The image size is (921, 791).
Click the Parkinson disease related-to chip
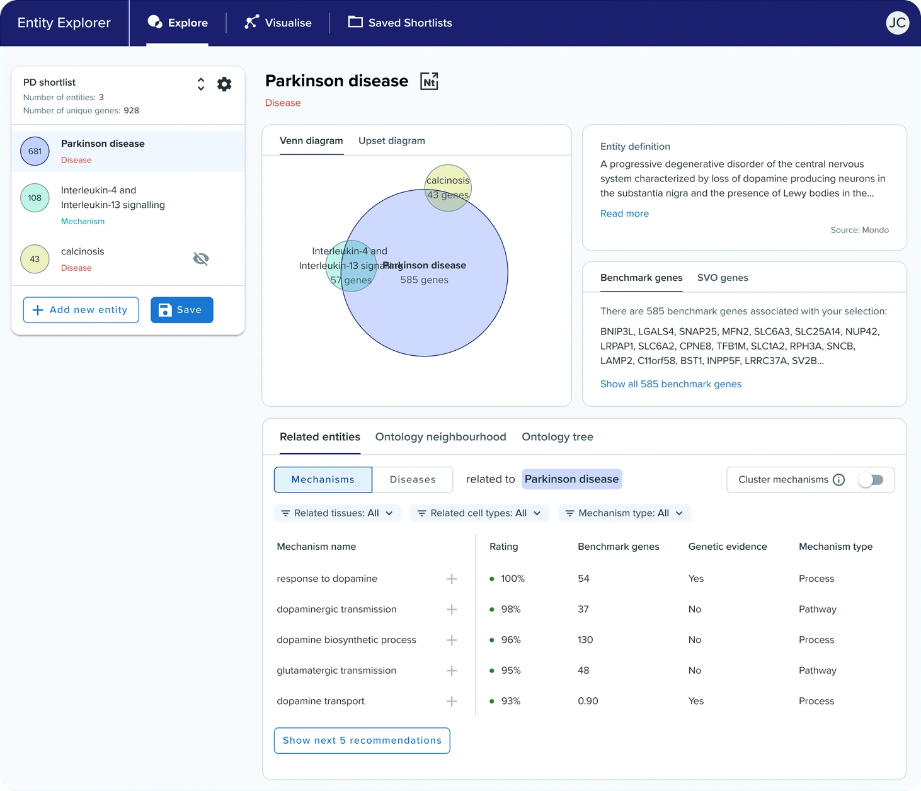coord(571,479)
